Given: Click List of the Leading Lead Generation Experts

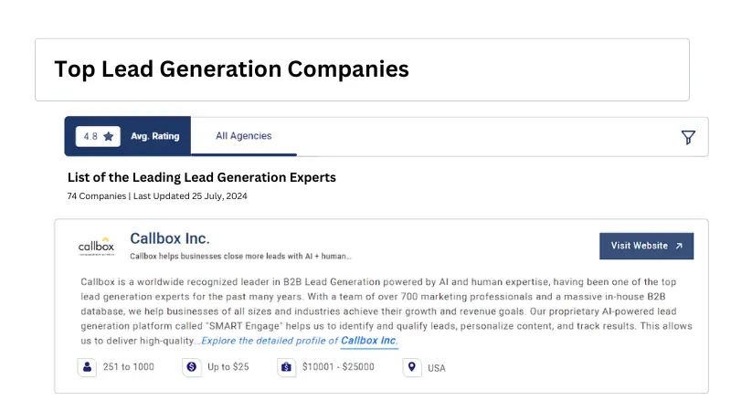Looking at the screenshot, I should (x=201, y=177).
